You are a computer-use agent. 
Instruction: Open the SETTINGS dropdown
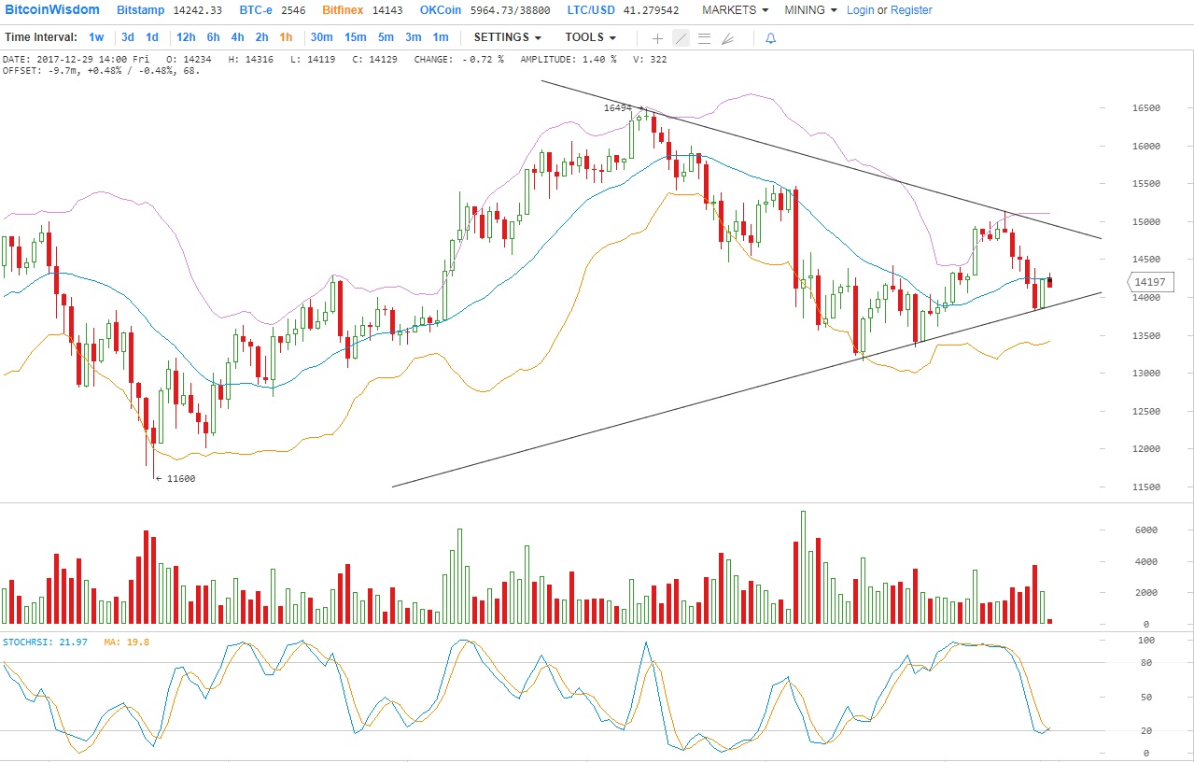coord(507,37)
